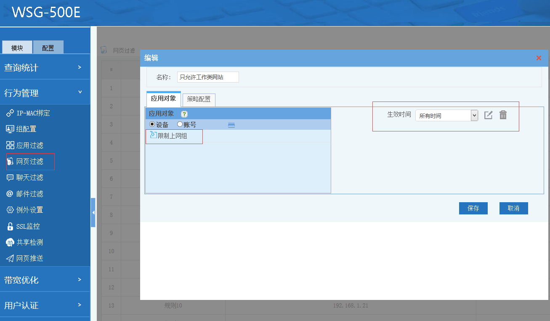Open 聊天过滤 sidebar item
This screenshot has height=321, width=550.
point(29,177)
